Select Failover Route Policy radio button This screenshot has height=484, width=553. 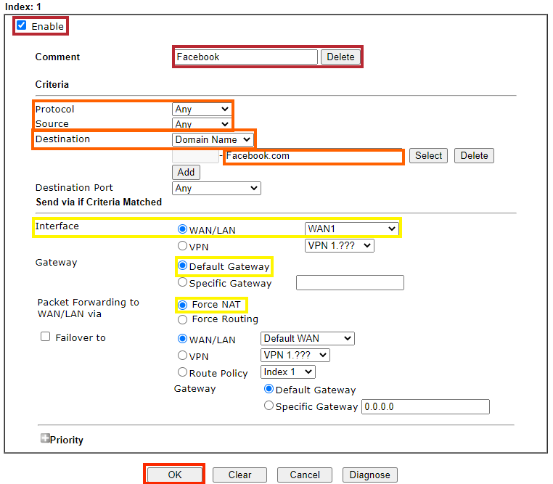pyautogui.click(x=182, y=372)
